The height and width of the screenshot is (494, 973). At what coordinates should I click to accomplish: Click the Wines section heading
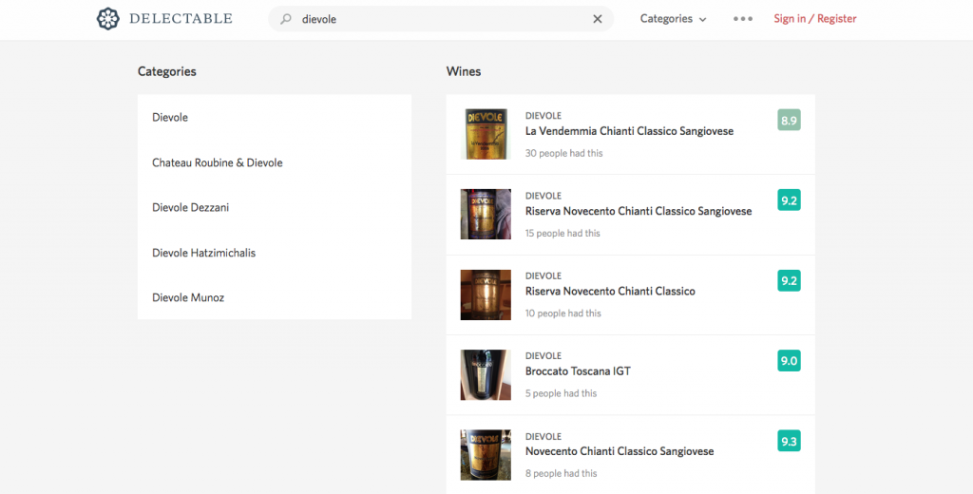click(464, 71)
